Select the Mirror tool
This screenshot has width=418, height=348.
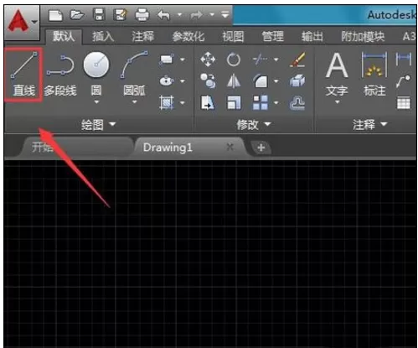[234, 81]
